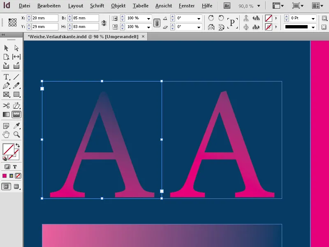This screenshot has width=329, height=247.
Task: Open the Objekt menu
Action: tap(118, 6)
